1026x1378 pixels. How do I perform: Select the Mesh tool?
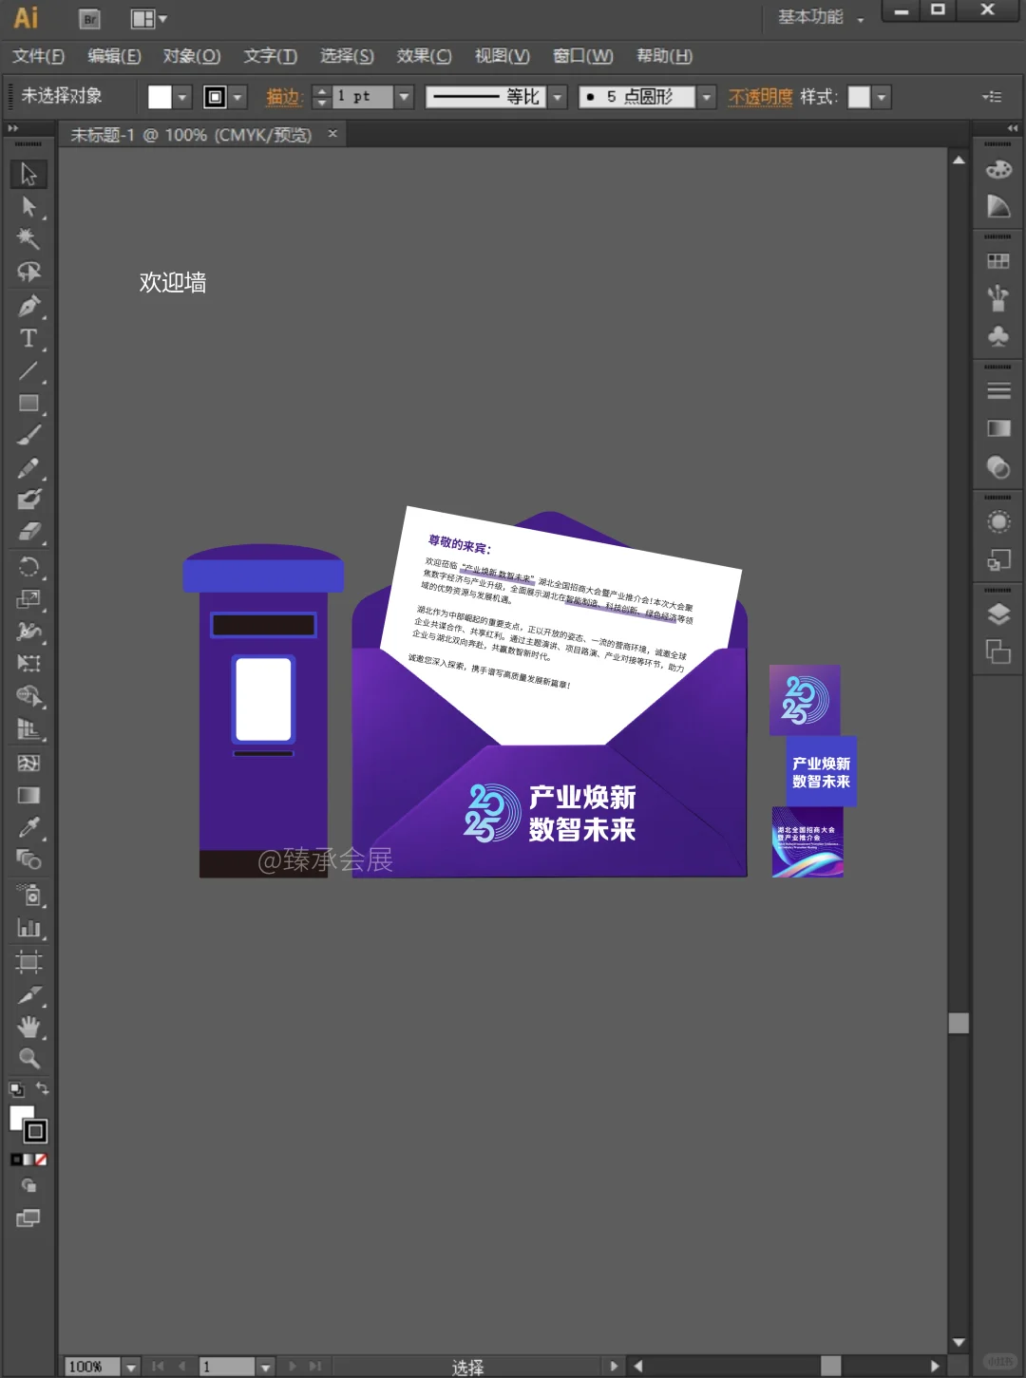(28, 763)
